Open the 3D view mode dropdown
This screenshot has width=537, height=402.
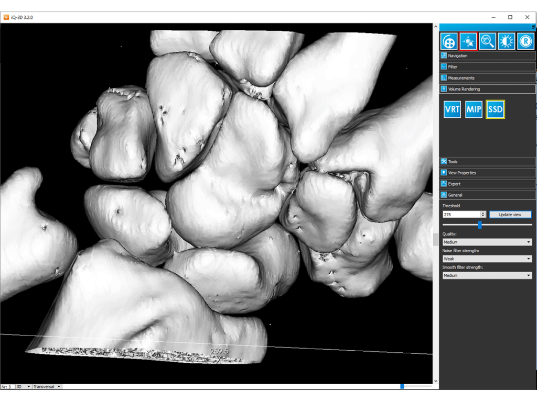pos(23,387)
